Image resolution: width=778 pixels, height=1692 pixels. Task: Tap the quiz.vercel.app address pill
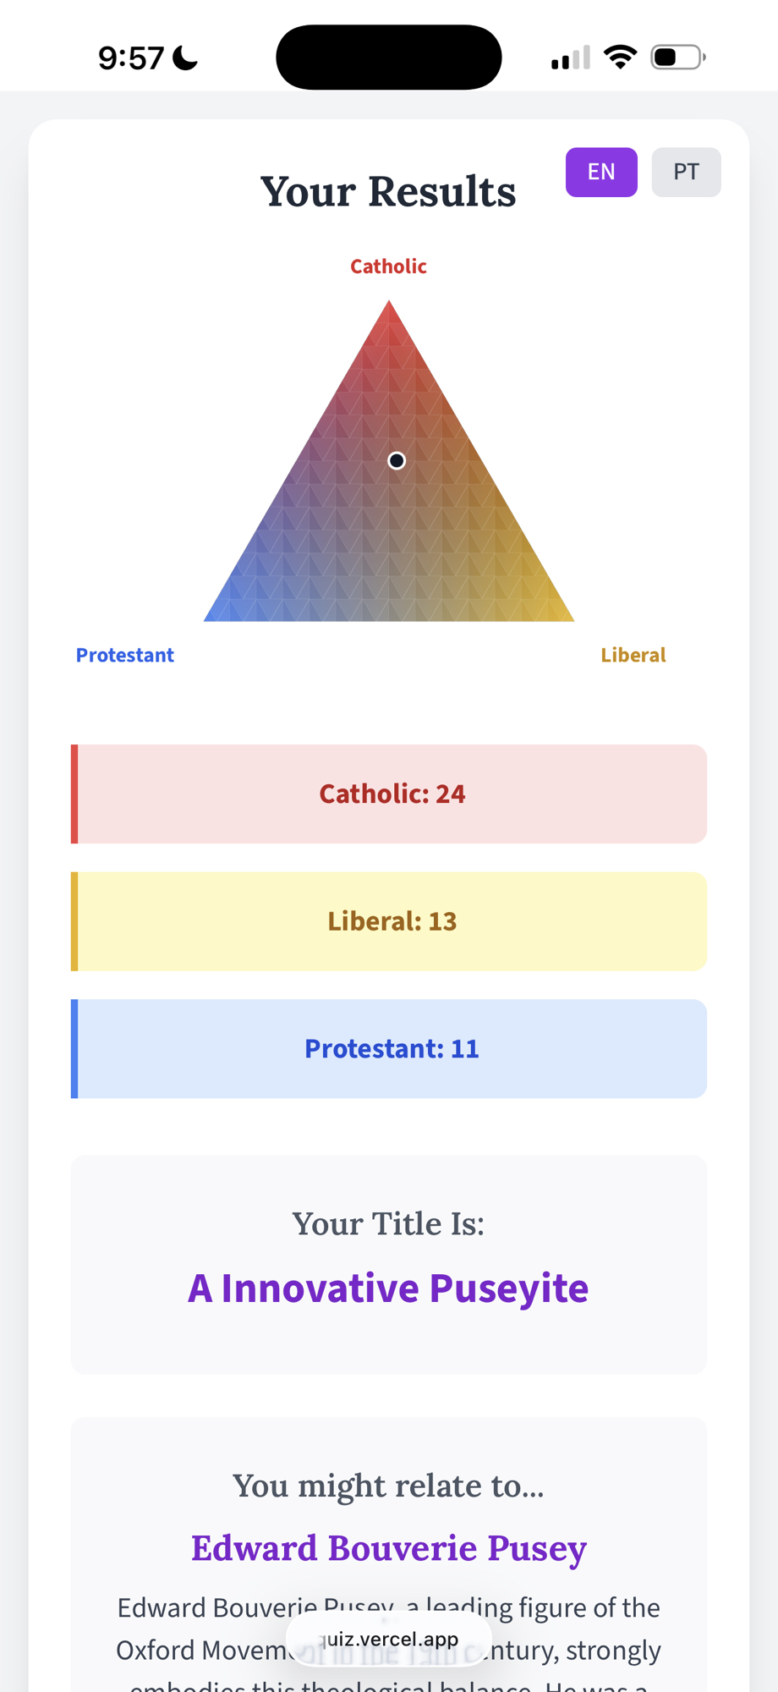point(389,1639)
